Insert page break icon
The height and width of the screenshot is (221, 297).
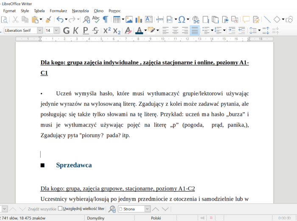pos(160,20)
